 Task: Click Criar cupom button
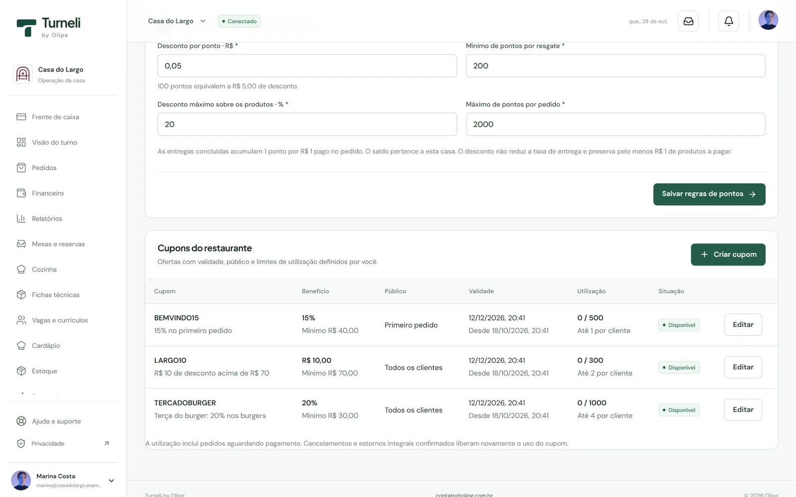tap(728, 254)
